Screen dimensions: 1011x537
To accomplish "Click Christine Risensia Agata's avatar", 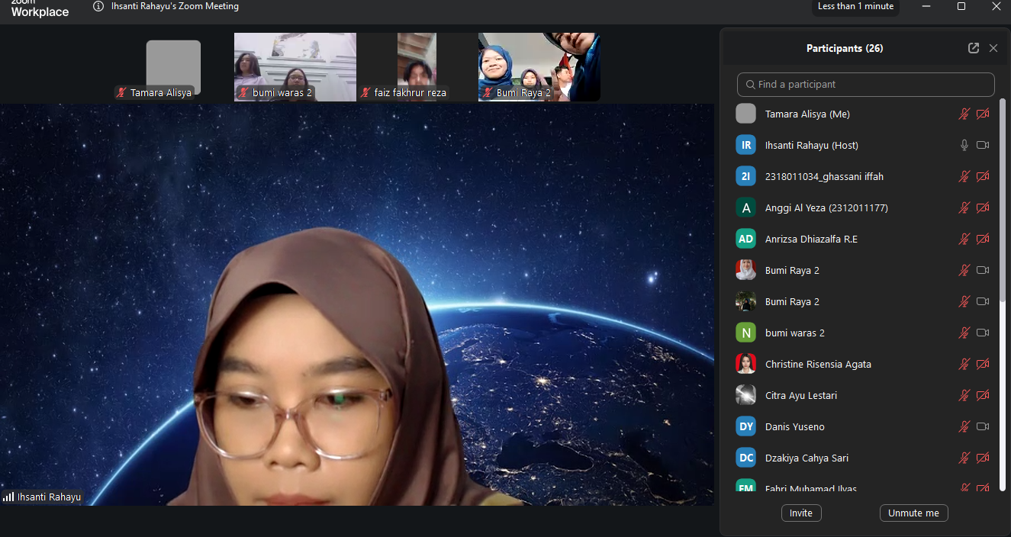I will click(745, 364).
